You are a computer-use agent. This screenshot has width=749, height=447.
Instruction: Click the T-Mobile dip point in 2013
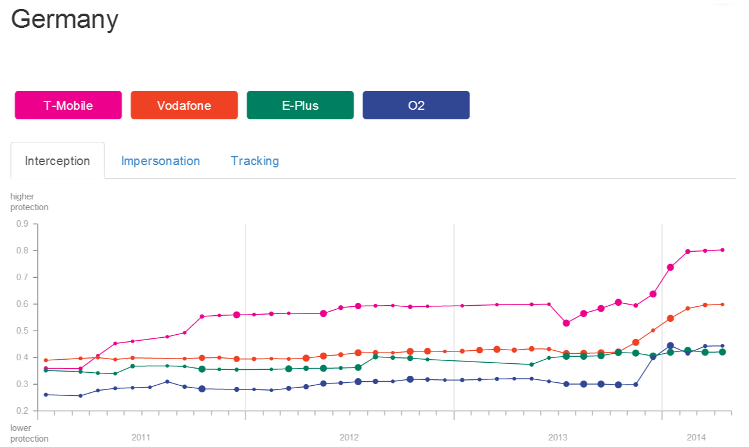pyautogui.click(x=567, y=323)
